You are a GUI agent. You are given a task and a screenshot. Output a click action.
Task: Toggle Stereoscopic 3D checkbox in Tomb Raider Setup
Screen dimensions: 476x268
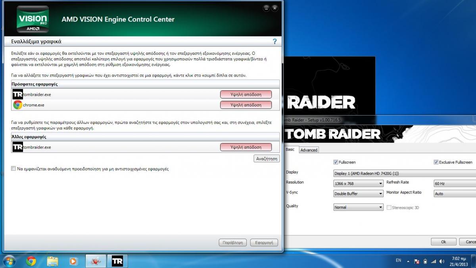pyautogui.click(x=389, y=207)
